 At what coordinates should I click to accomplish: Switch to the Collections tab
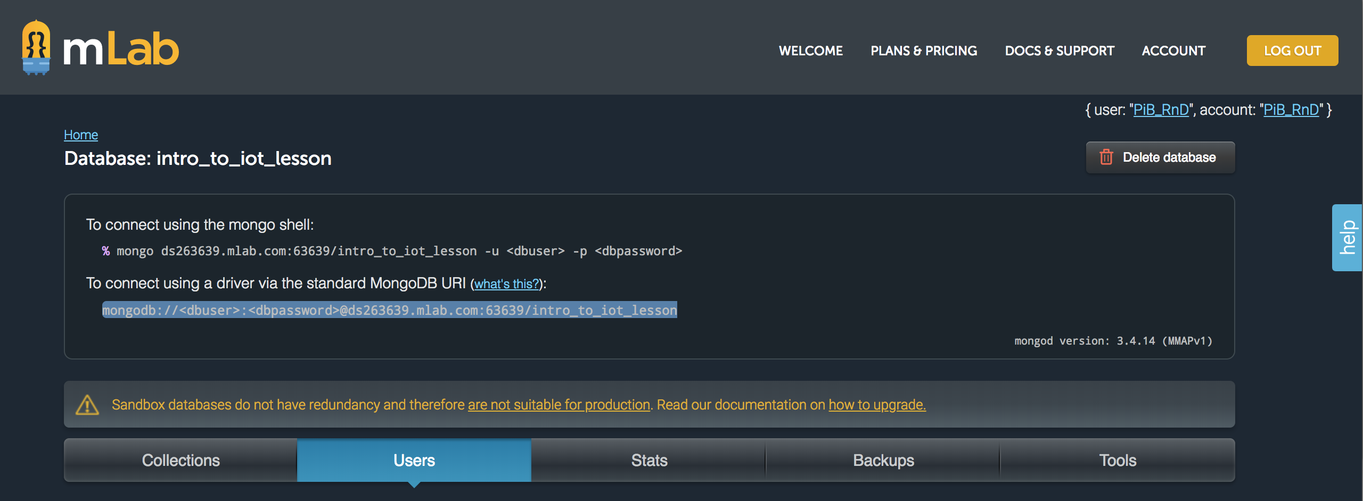180,460
